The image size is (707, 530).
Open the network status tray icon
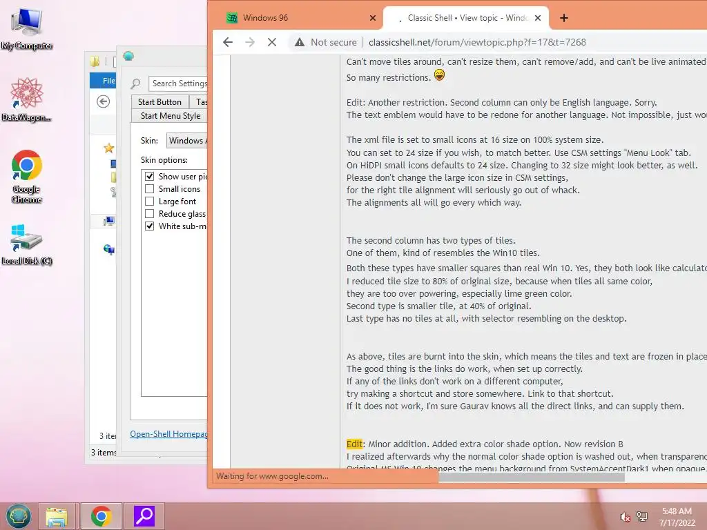click(x=641, y=516)
